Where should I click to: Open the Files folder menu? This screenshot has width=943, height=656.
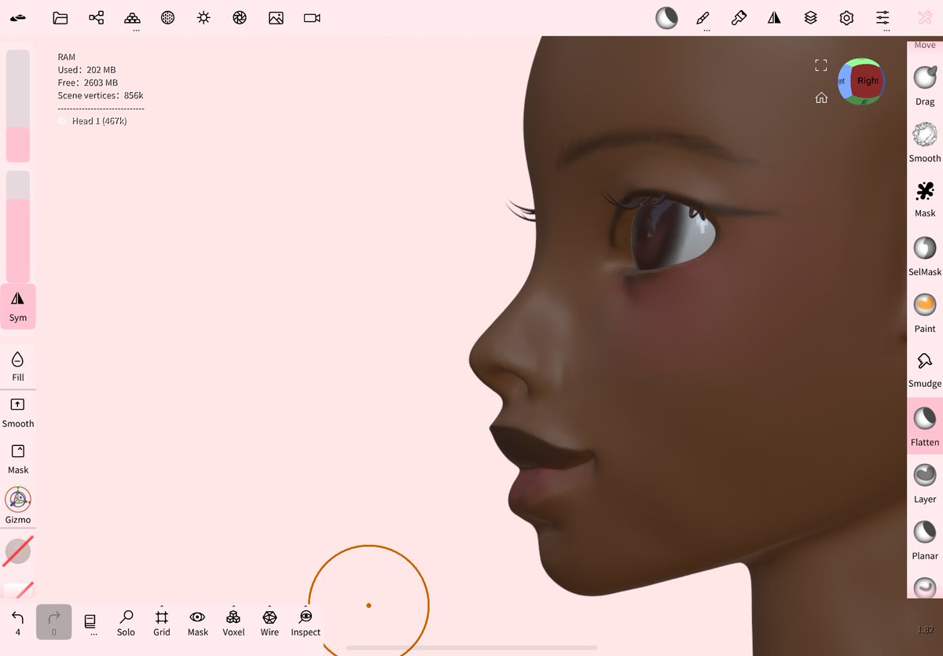(x=61, y=17)
